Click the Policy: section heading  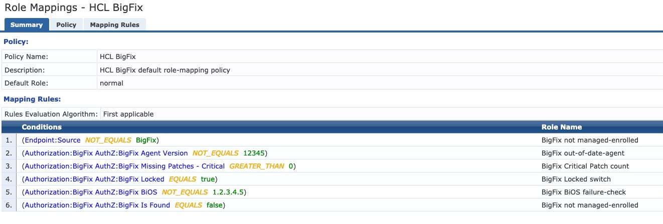tap(16, 41)
